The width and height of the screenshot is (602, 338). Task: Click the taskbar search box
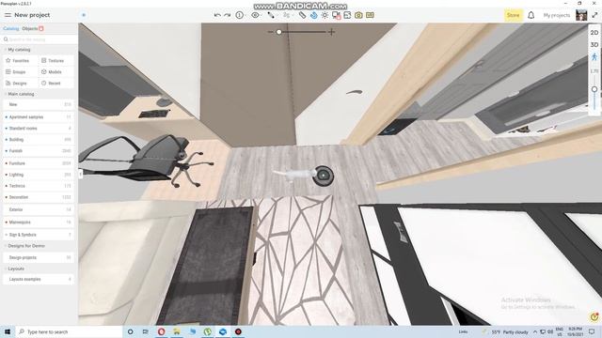click(x=69, y=331)
